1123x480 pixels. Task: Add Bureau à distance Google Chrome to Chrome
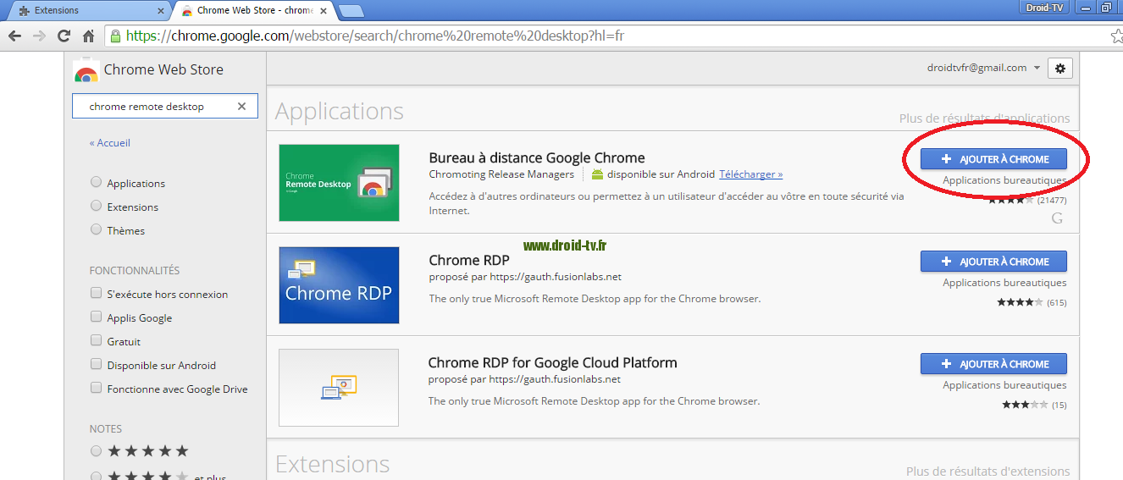point(993,159)
